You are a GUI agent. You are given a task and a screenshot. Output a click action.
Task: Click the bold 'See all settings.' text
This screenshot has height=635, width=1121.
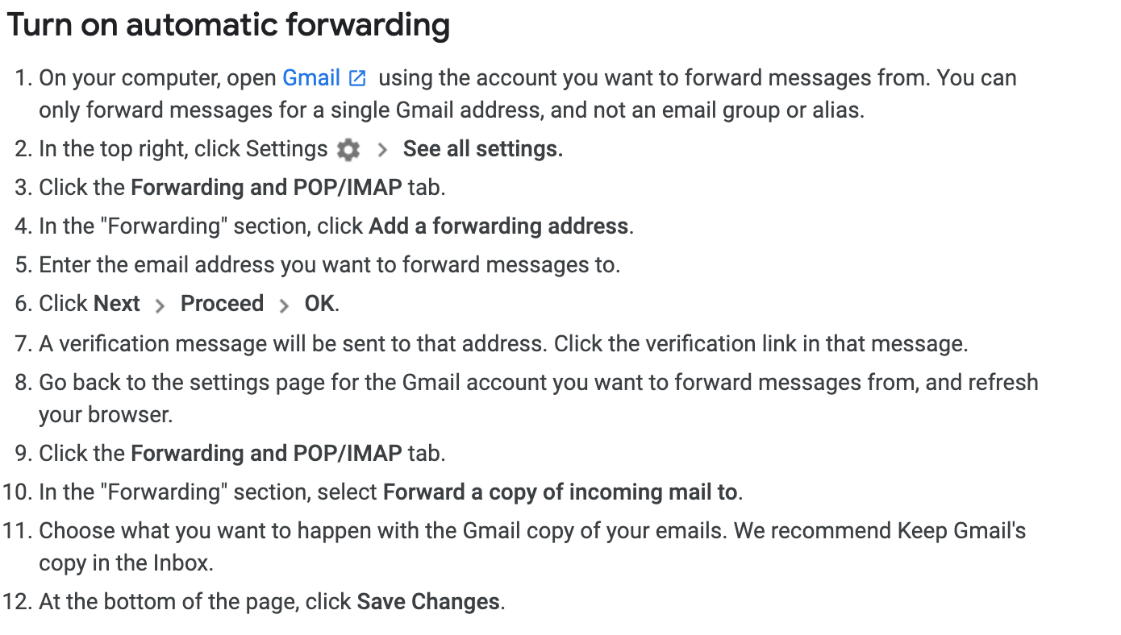pyautogui.click(x=482, y=149)
